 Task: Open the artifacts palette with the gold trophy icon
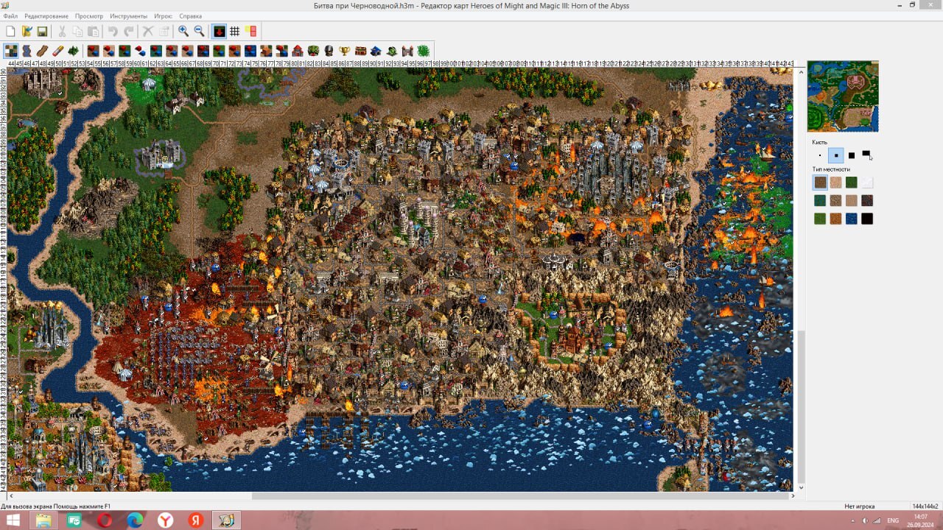(345, 51)
